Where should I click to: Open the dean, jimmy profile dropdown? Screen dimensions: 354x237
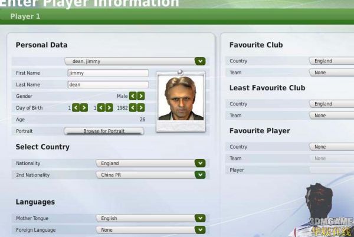200,61
